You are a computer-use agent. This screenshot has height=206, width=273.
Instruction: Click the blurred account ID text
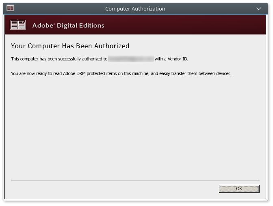[131, 59]
